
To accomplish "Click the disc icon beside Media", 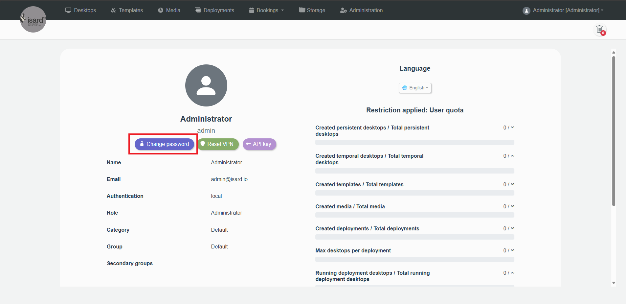I will [161, 10].
